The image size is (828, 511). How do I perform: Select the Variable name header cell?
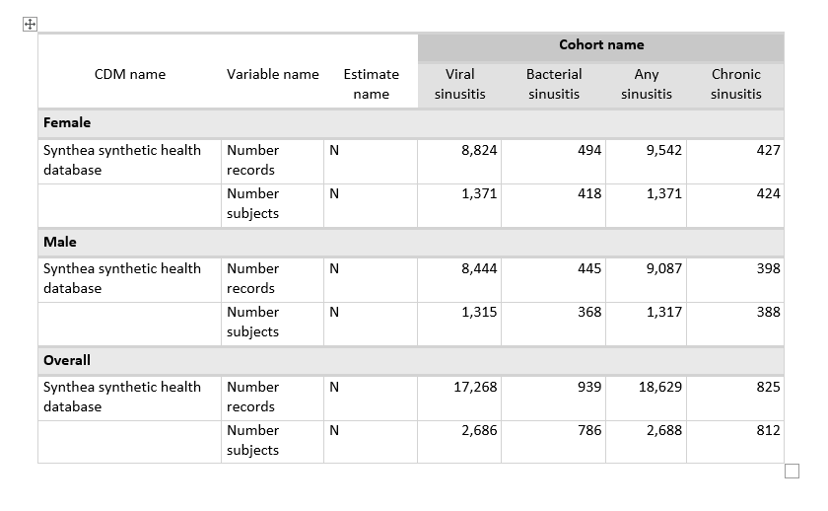coord(272,74)
